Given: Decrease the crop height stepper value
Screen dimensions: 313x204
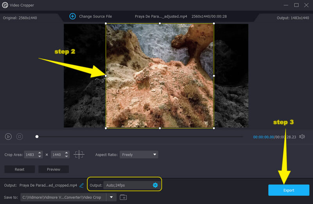Looking at the screenshot, I should click(67, 156).
